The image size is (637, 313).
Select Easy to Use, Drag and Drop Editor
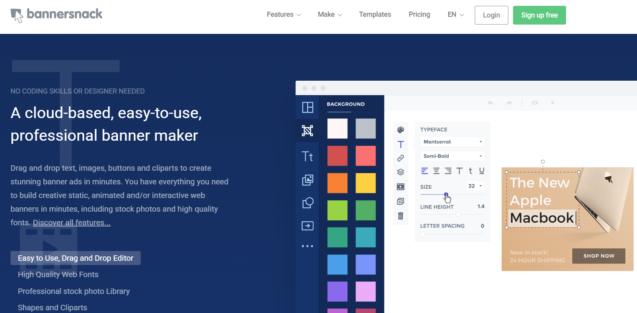pyautogui.click(x=76, y=258)
